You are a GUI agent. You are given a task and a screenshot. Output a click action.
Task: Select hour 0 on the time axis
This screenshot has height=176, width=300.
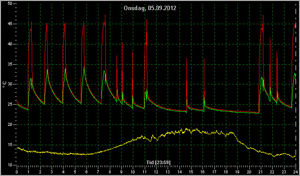click(17, 172)
